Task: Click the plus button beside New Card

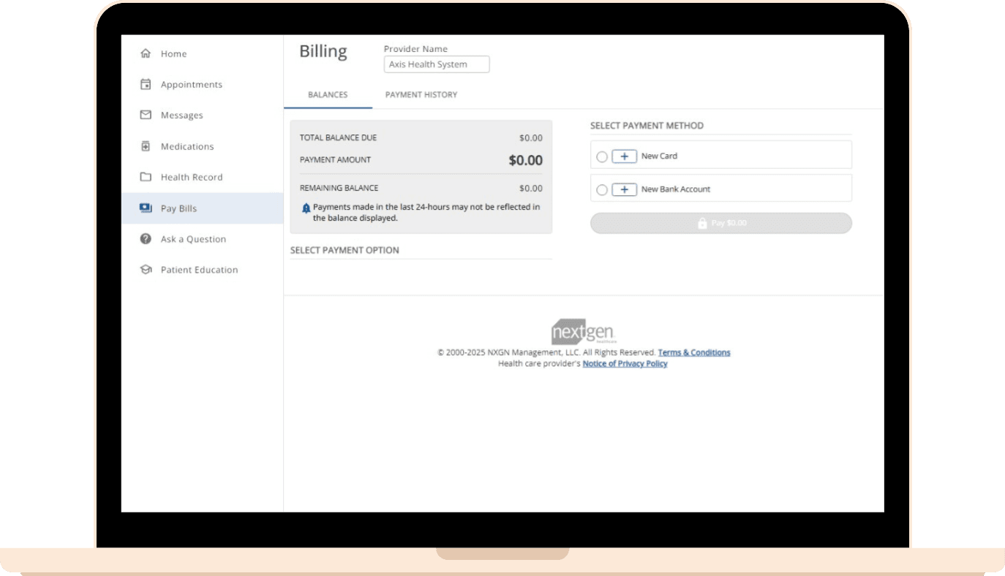Action: pyautogui.click(x=624, y=156)
